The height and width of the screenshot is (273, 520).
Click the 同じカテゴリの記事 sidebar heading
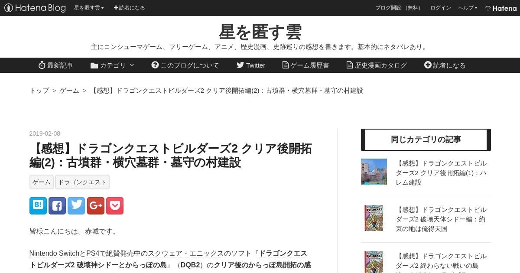[x=426, y=140]
